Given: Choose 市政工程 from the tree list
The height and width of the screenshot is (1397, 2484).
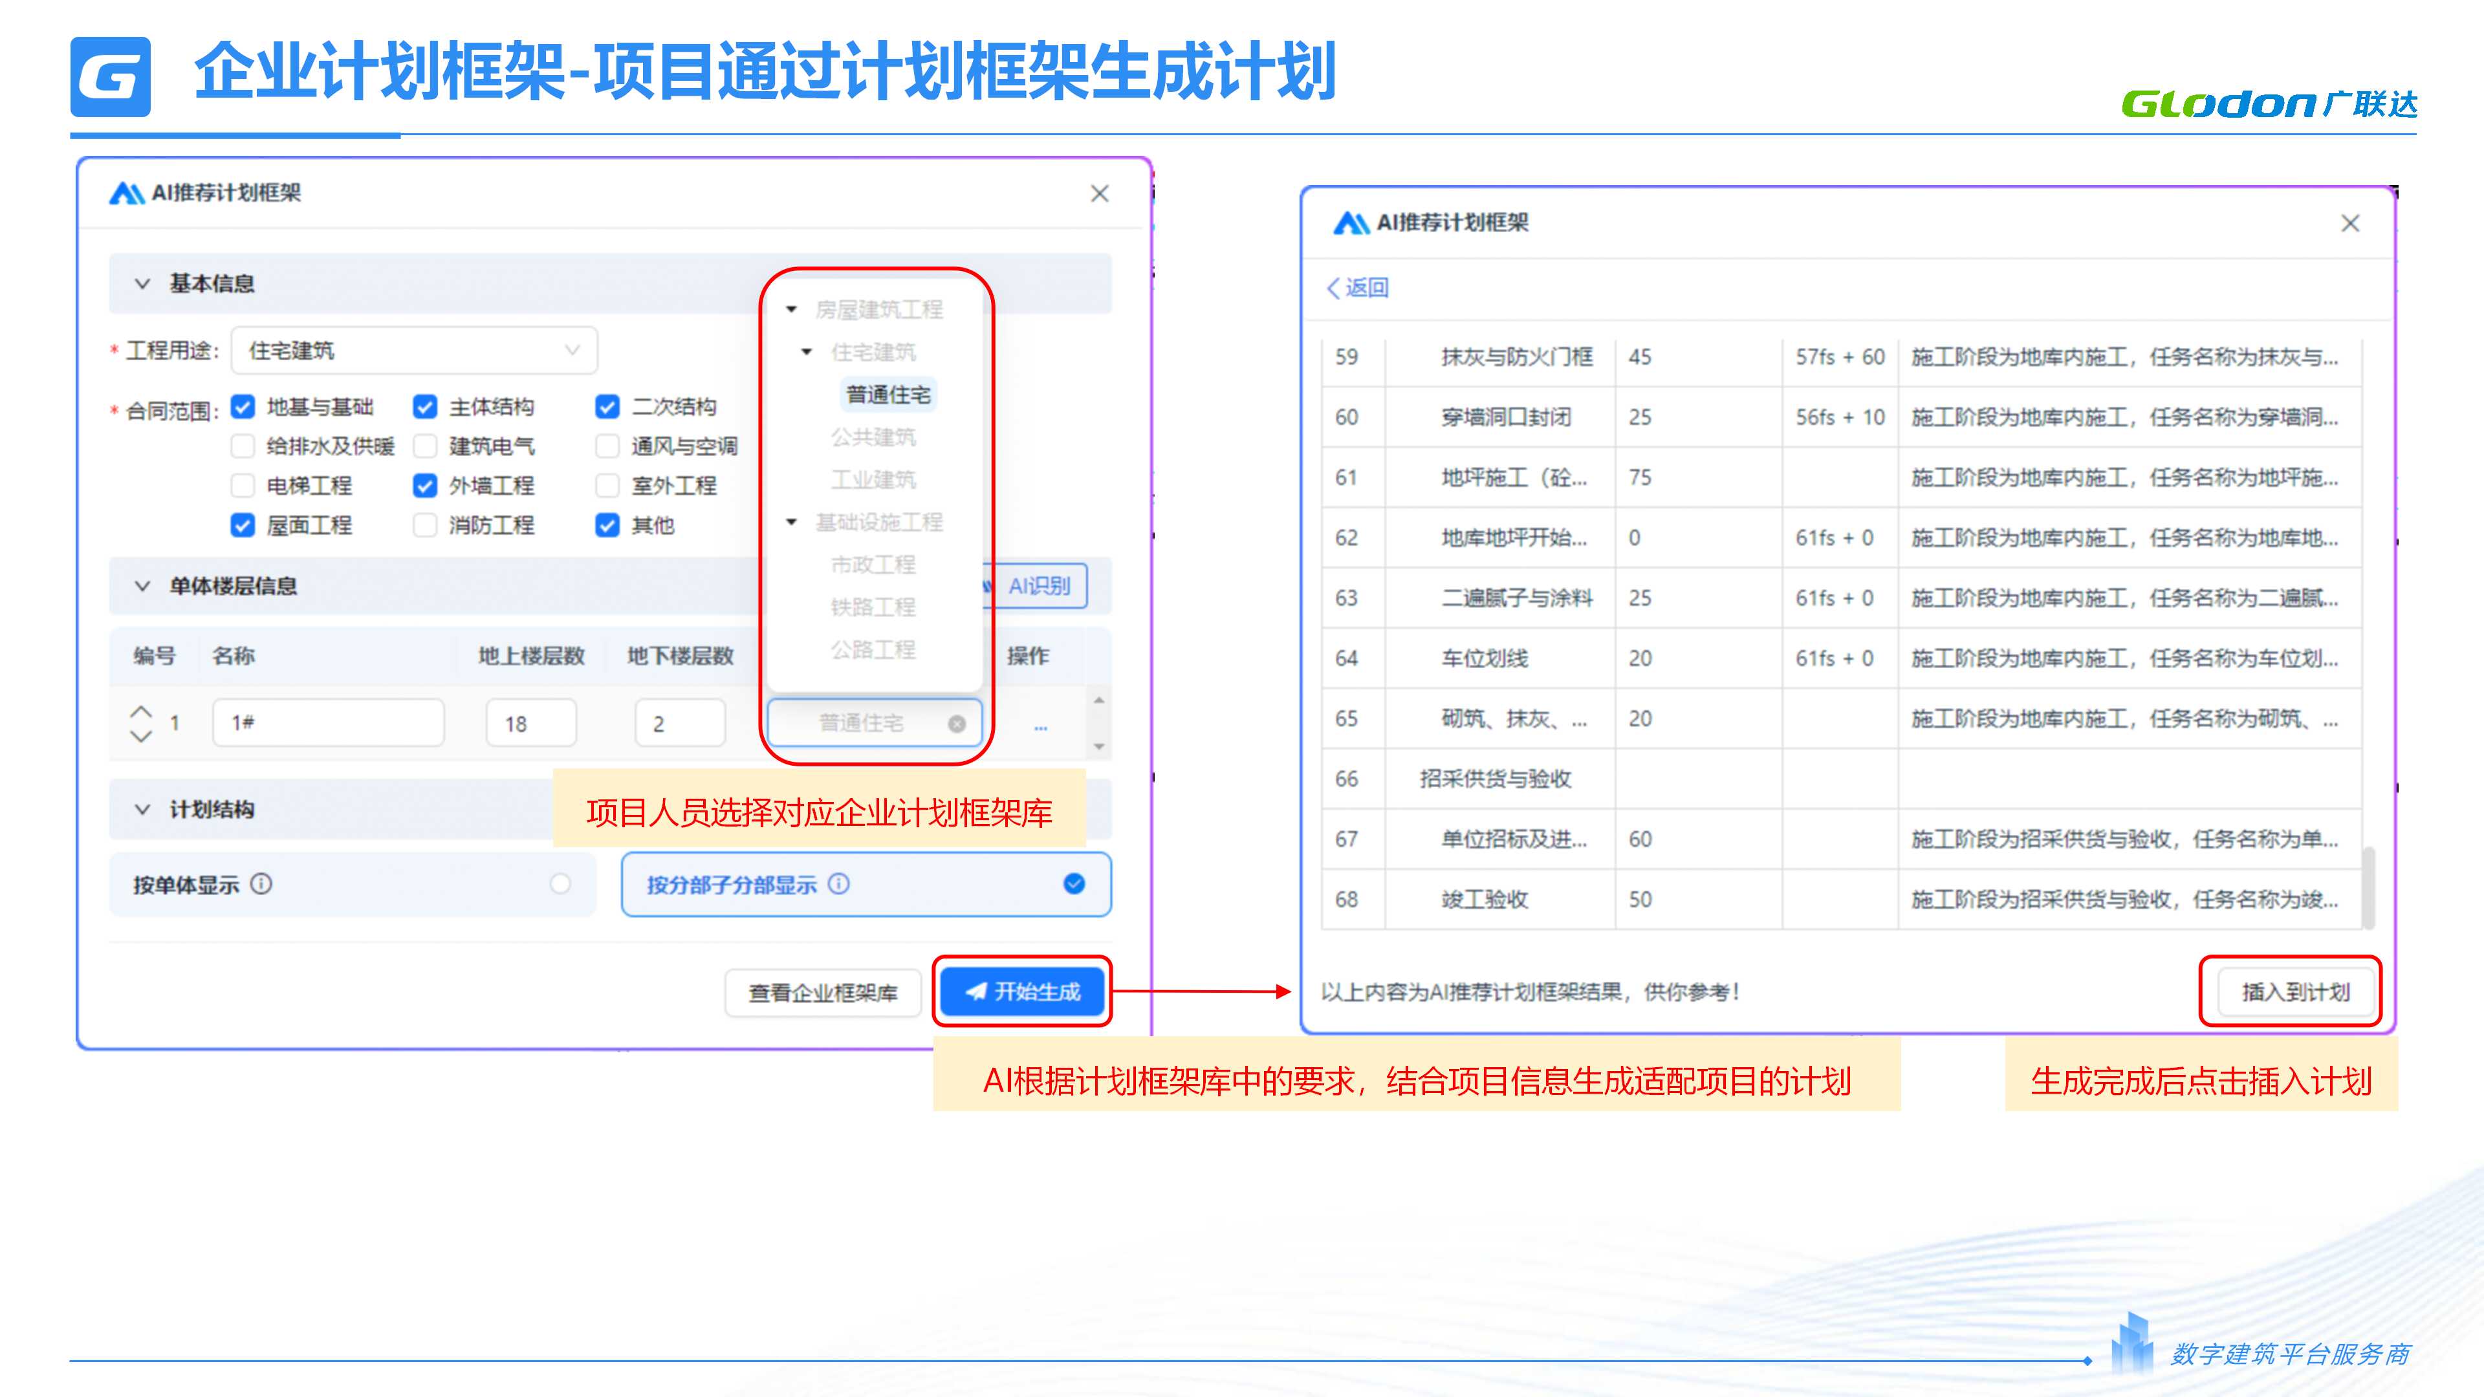Looking at the screenshot, I should [873, 564].
